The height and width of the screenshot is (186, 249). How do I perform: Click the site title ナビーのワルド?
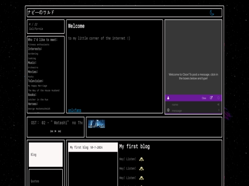click(x=41, y=12)
